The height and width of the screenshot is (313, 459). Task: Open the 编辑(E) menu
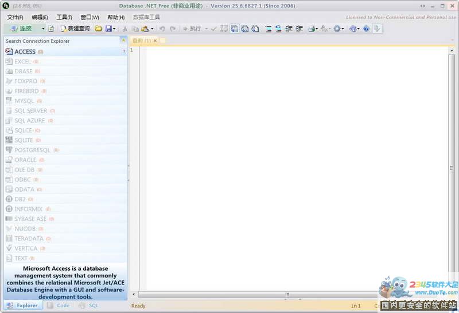pyautogui.click(x=40, y=17)
